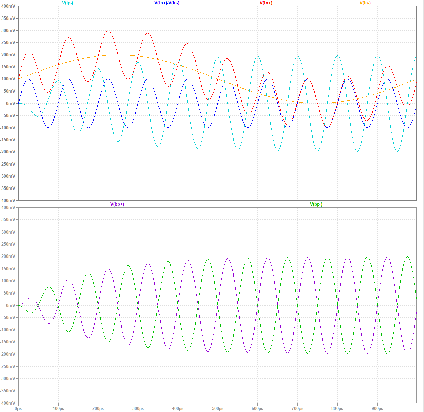Click the 300µs time axis label
Image resolution: width=424 pixels, height=412 pixels.
pos(138,409)
